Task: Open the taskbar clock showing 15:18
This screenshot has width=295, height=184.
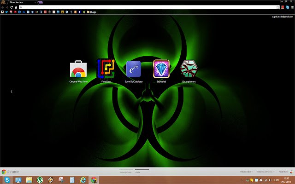Action: pyautogui.click(x=286, y=180)
